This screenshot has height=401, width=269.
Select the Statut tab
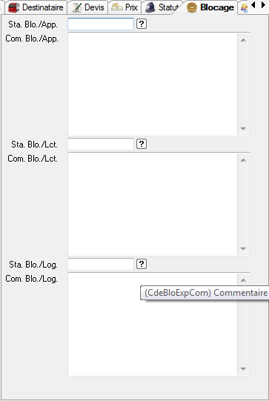pyautogui.click(x=162, y=7)
